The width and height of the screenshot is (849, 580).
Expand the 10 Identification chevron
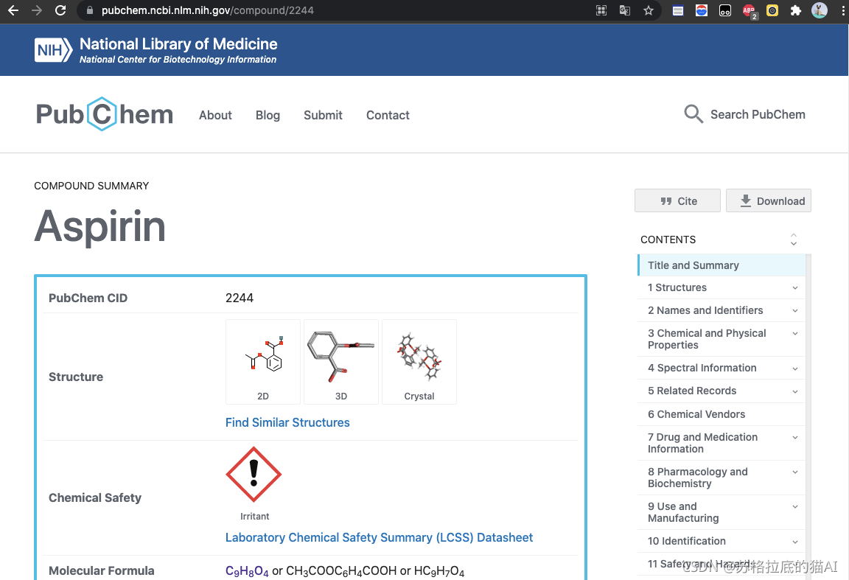pos(795,542)
